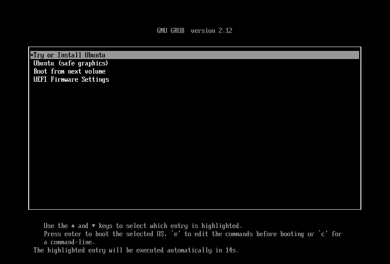This screenshot has width=390, height=264.
Task: Click the "Use the ▲ and ▼ keys" help line
Action: tap(143, 226)
